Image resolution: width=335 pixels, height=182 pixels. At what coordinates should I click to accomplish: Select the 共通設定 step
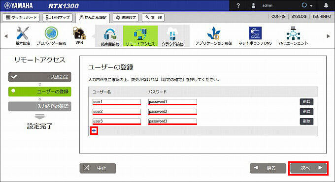40,77
